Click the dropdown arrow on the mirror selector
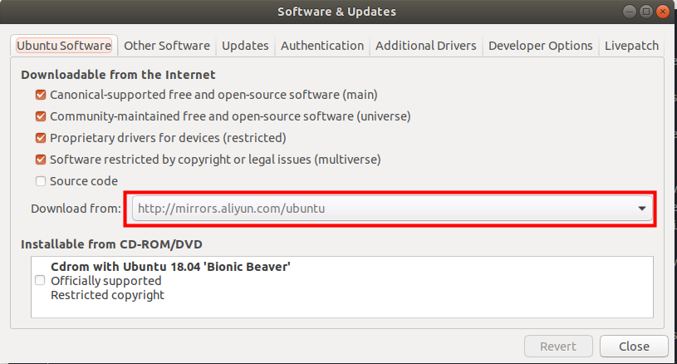 click(x=642, y=209)
